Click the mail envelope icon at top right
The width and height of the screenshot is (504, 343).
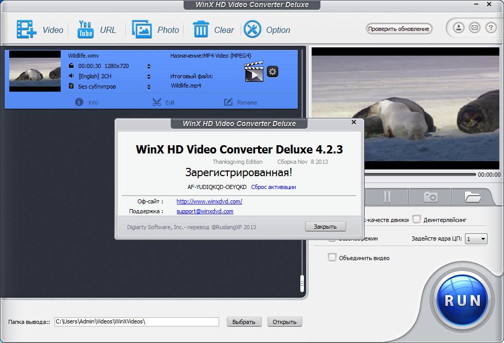tap(475, 28)
